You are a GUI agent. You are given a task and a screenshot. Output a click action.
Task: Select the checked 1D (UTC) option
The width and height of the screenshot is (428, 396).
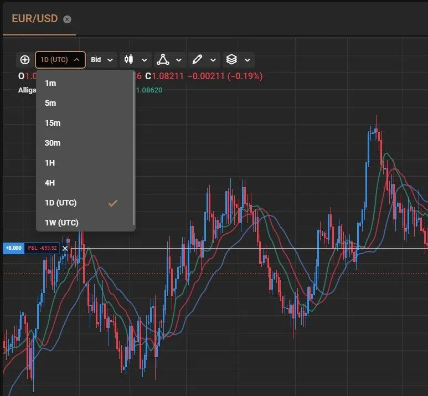(61, 203)
